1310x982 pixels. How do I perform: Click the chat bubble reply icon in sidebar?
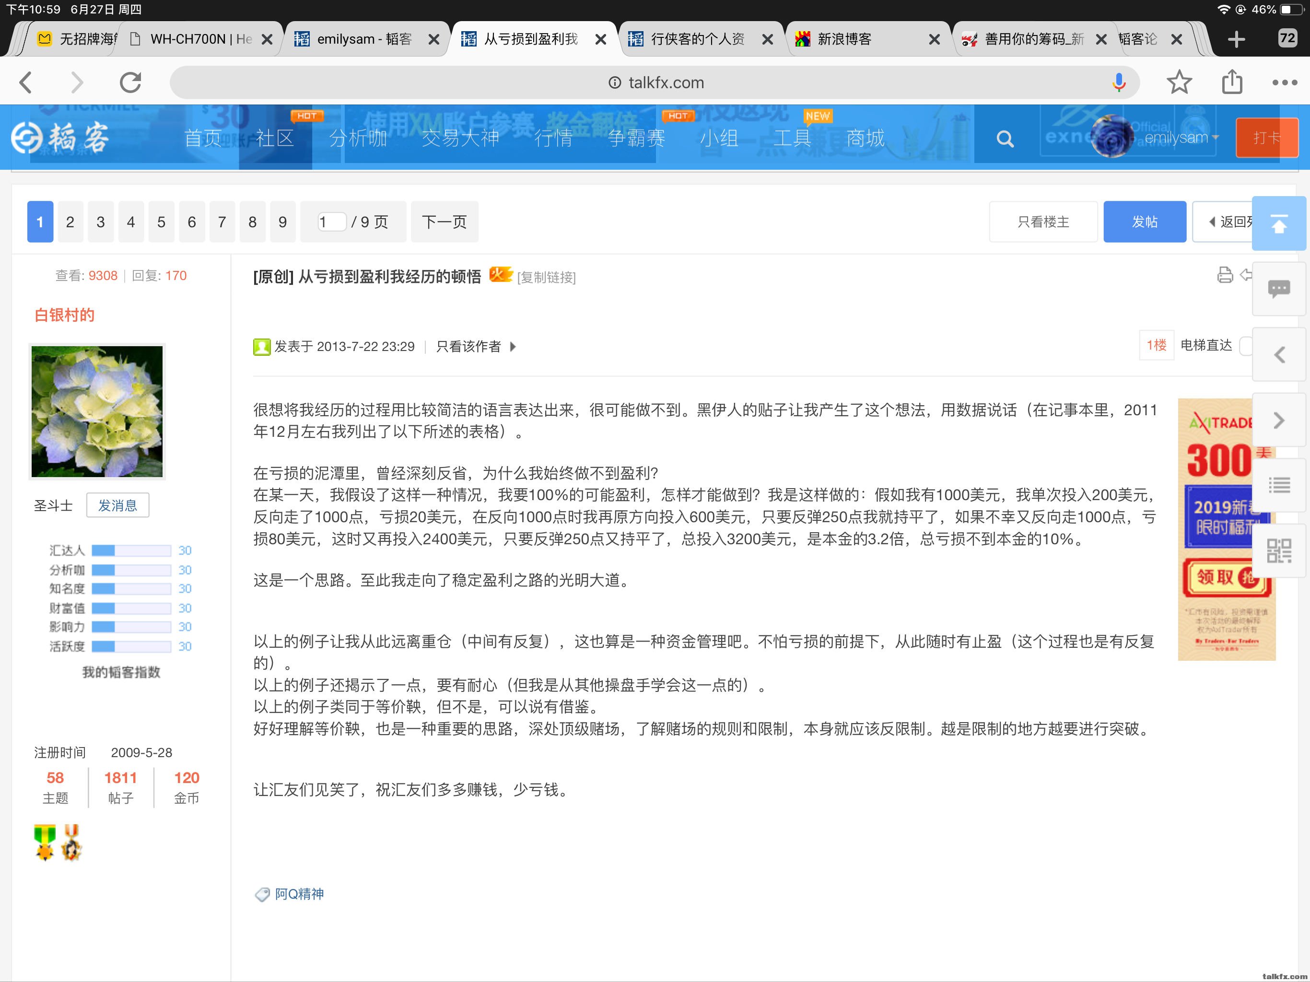[x=1279, y=289]
